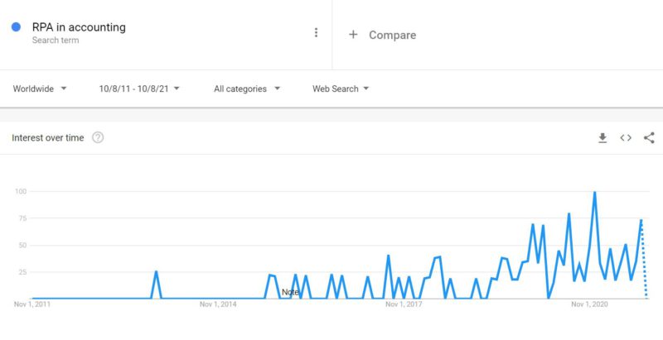Edit the 'RPA in accounting' search term
663x340 pixels.
pyautogui.click(x=79, y=27)
